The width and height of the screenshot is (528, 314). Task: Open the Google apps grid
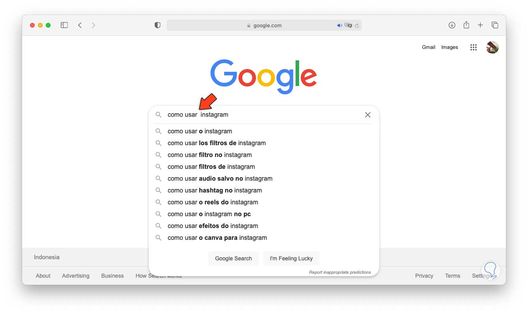(x=474, y=47)
